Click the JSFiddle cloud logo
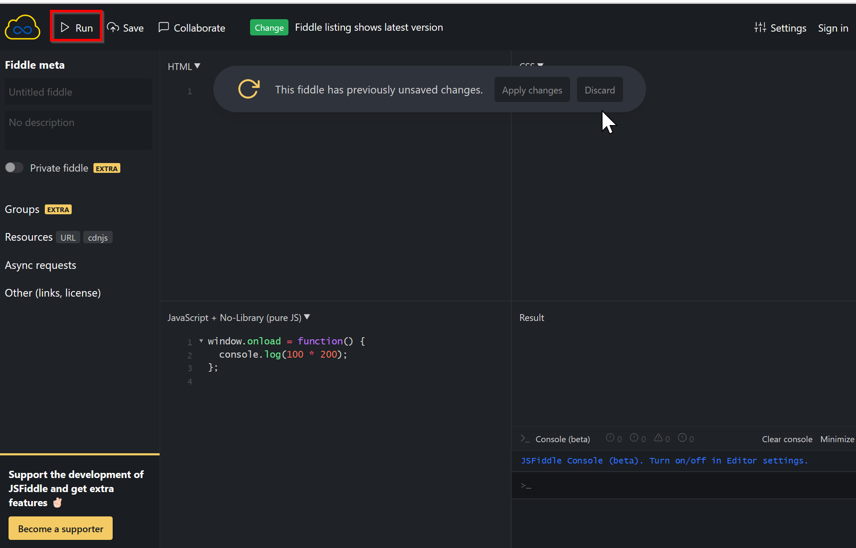Screen dimensions: 856x548 (23, 28)
